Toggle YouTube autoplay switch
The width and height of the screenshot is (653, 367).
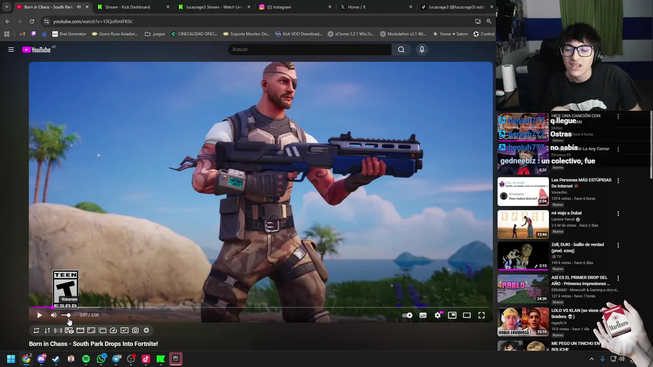pos(407,316)
